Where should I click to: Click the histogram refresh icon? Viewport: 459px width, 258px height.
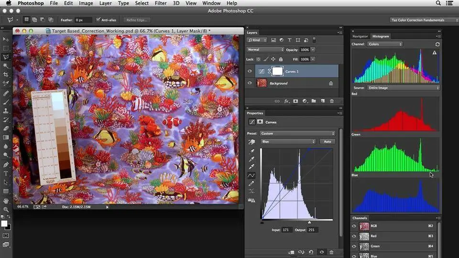click(437, 44)
